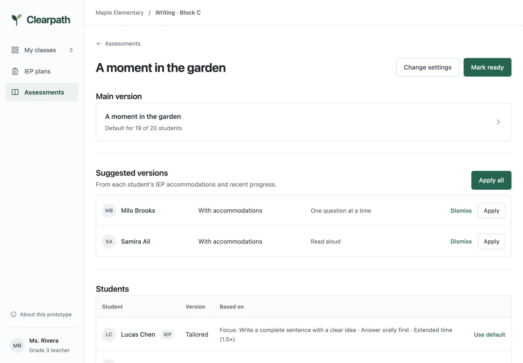The width and height of the screenshot is (523, 363).
Task: Go back using the Assessments arrow icon
Action: (x=99, y=44)
